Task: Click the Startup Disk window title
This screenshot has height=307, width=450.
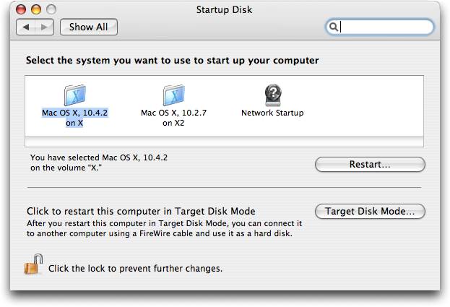Action: point(224,9)
